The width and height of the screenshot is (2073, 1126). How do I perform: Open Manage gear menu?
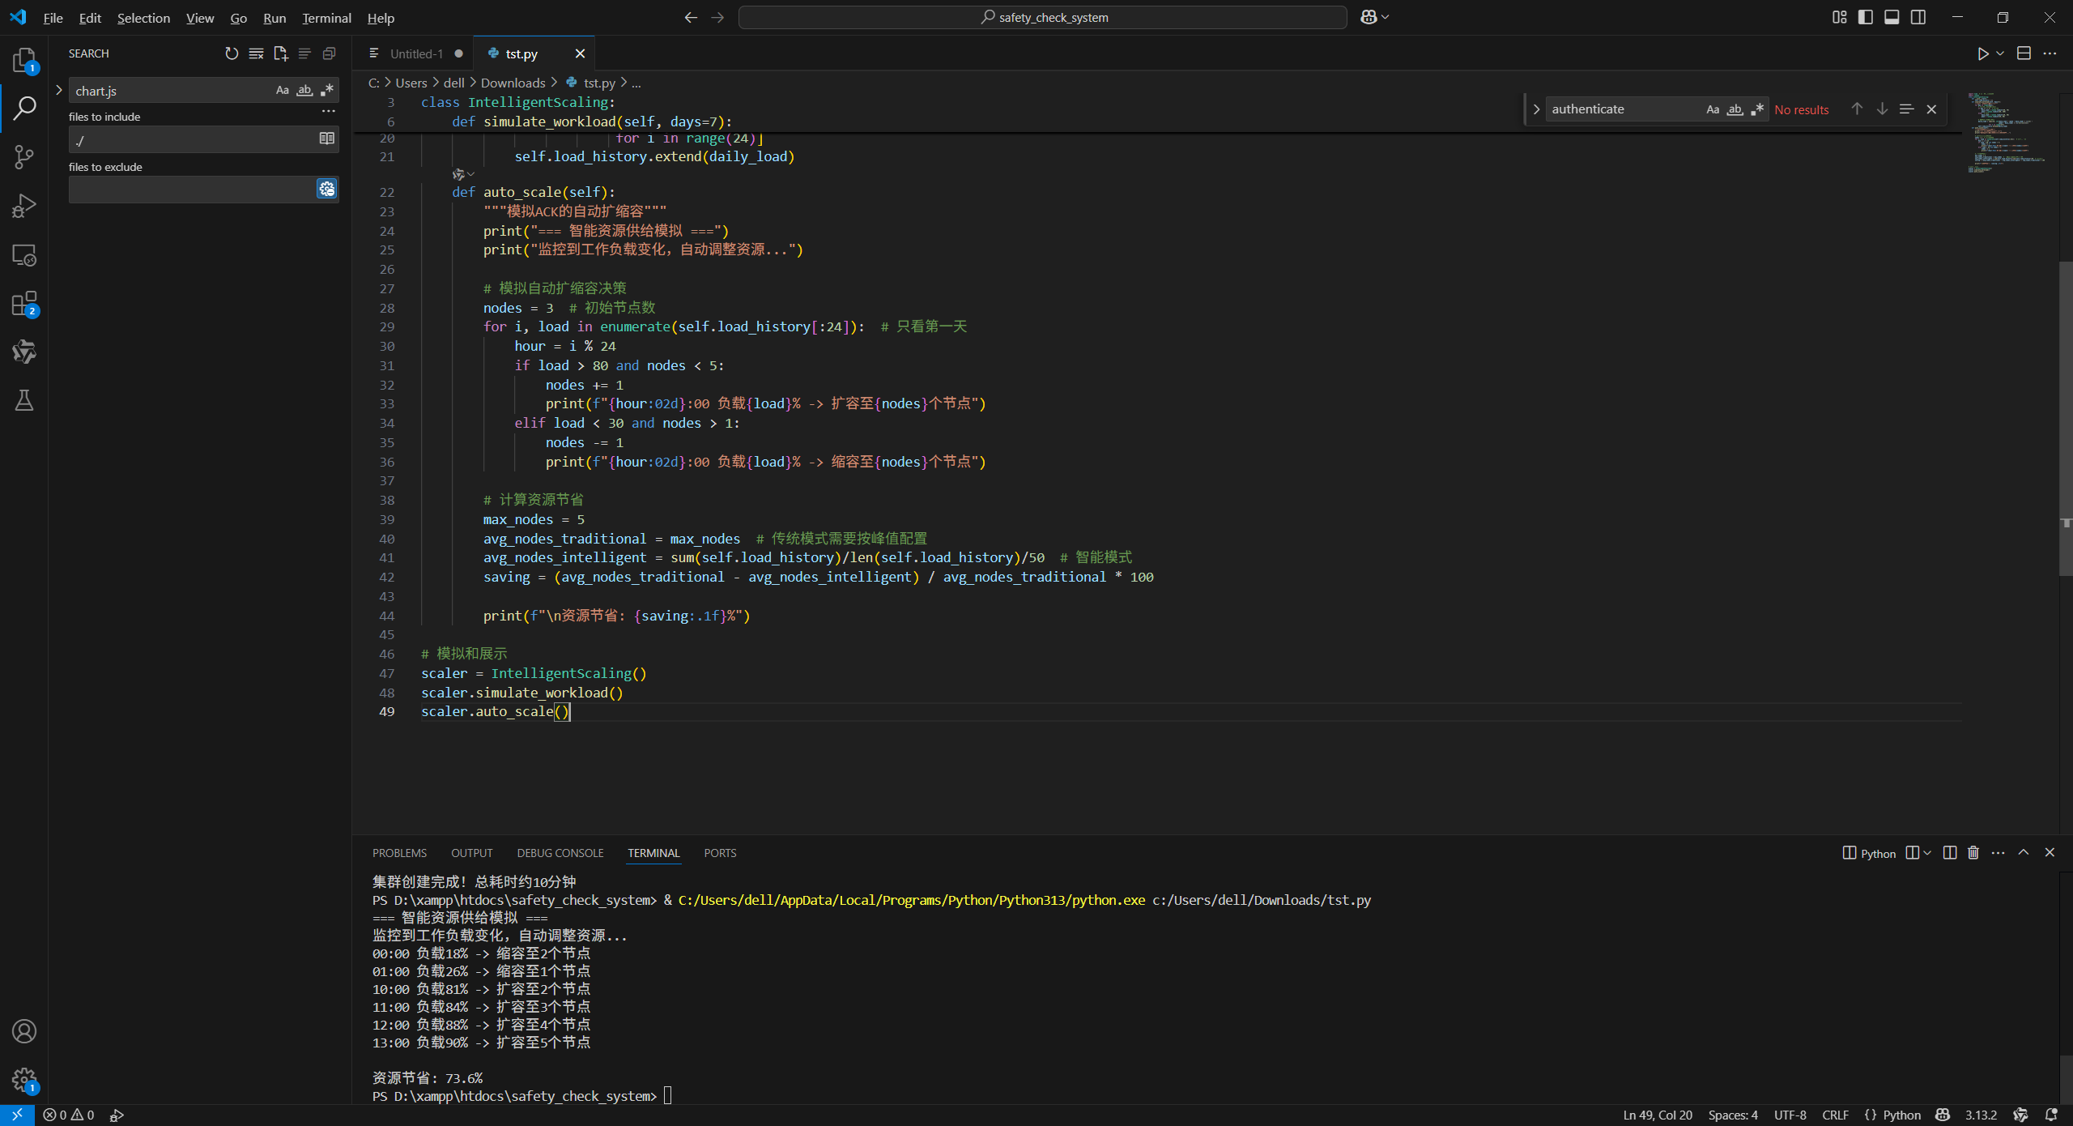(24, 1080)
